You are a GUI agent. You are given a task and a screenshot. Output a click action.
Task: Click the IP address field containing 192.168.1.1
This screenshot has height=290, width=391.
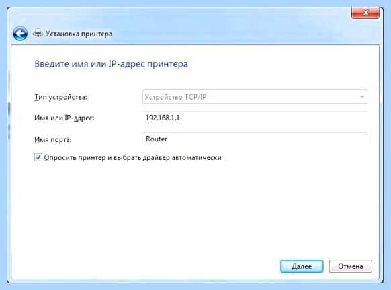pos(255,118)
